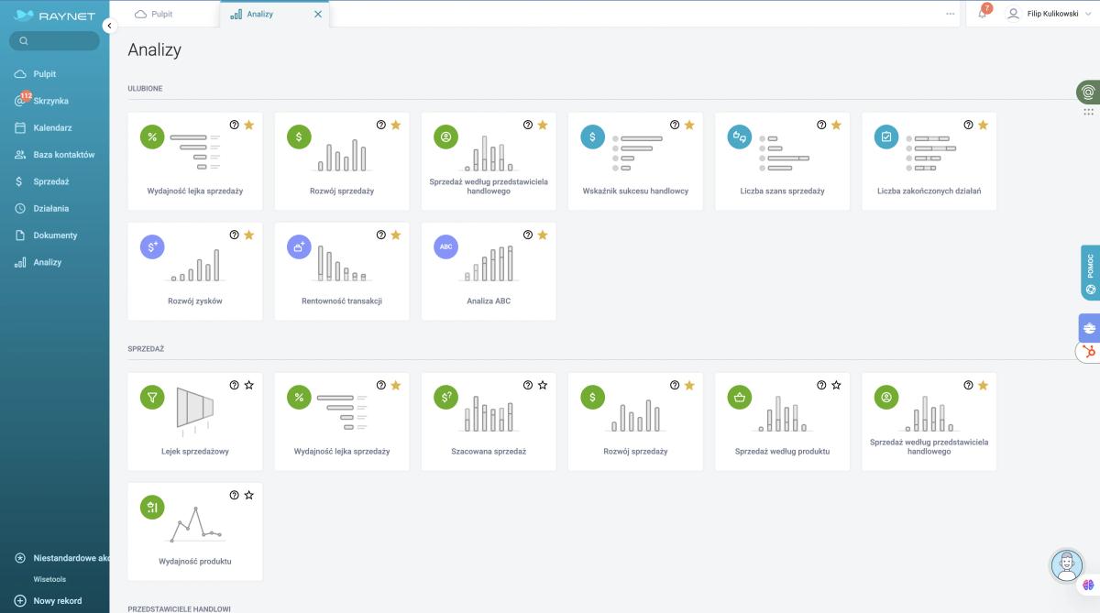The height and width of the screenshot is (613, 1100).
Task: Open help for Wydajność produktu card
Action: [x=234, y=495]
